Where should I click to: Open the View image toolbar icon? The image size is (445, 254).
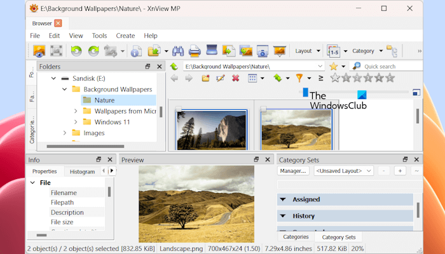tap(39, 51)
